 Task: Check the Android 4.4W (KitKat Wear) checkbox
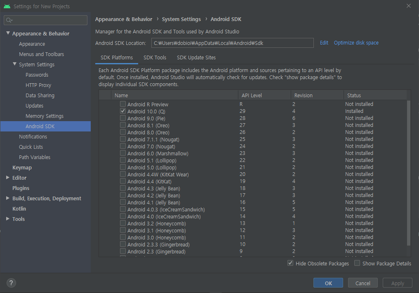[x=123, y=174]
